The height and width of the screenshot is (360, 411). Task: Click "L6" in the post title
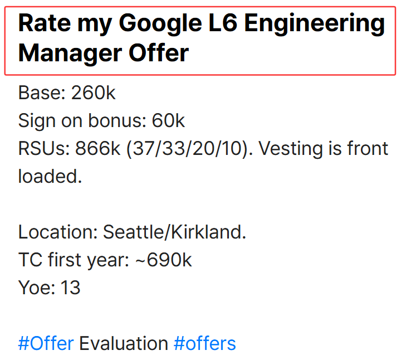tap(223, 23)
